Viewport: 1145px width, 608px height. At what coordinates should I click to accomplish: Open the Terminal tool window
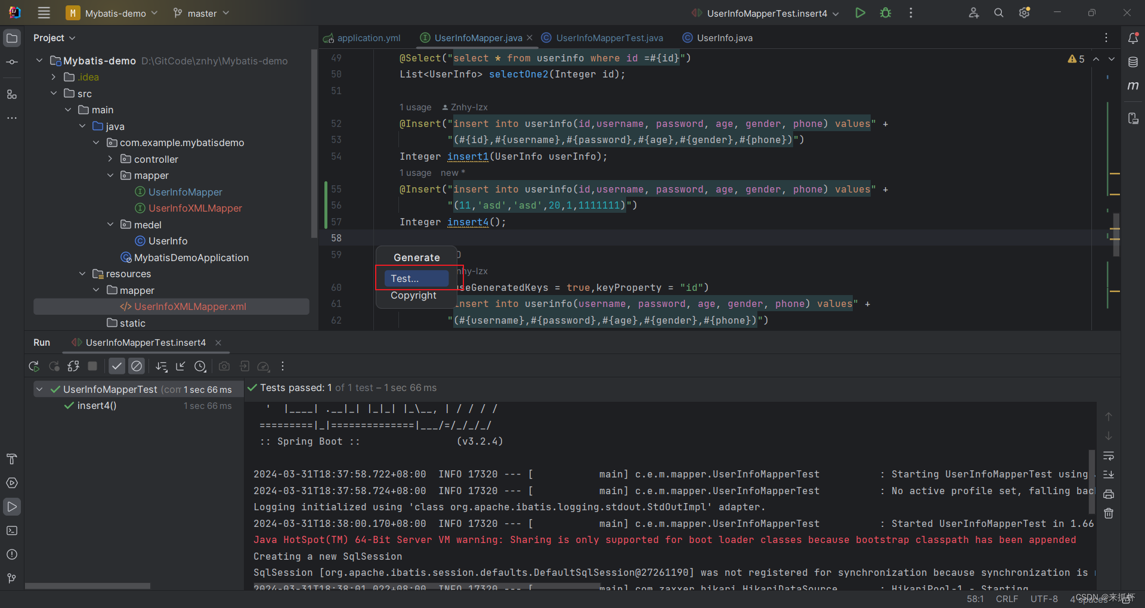click(12, 531)
